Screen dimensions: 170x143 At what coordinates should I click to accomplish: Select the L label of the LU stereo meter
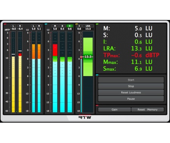point(34,26)
